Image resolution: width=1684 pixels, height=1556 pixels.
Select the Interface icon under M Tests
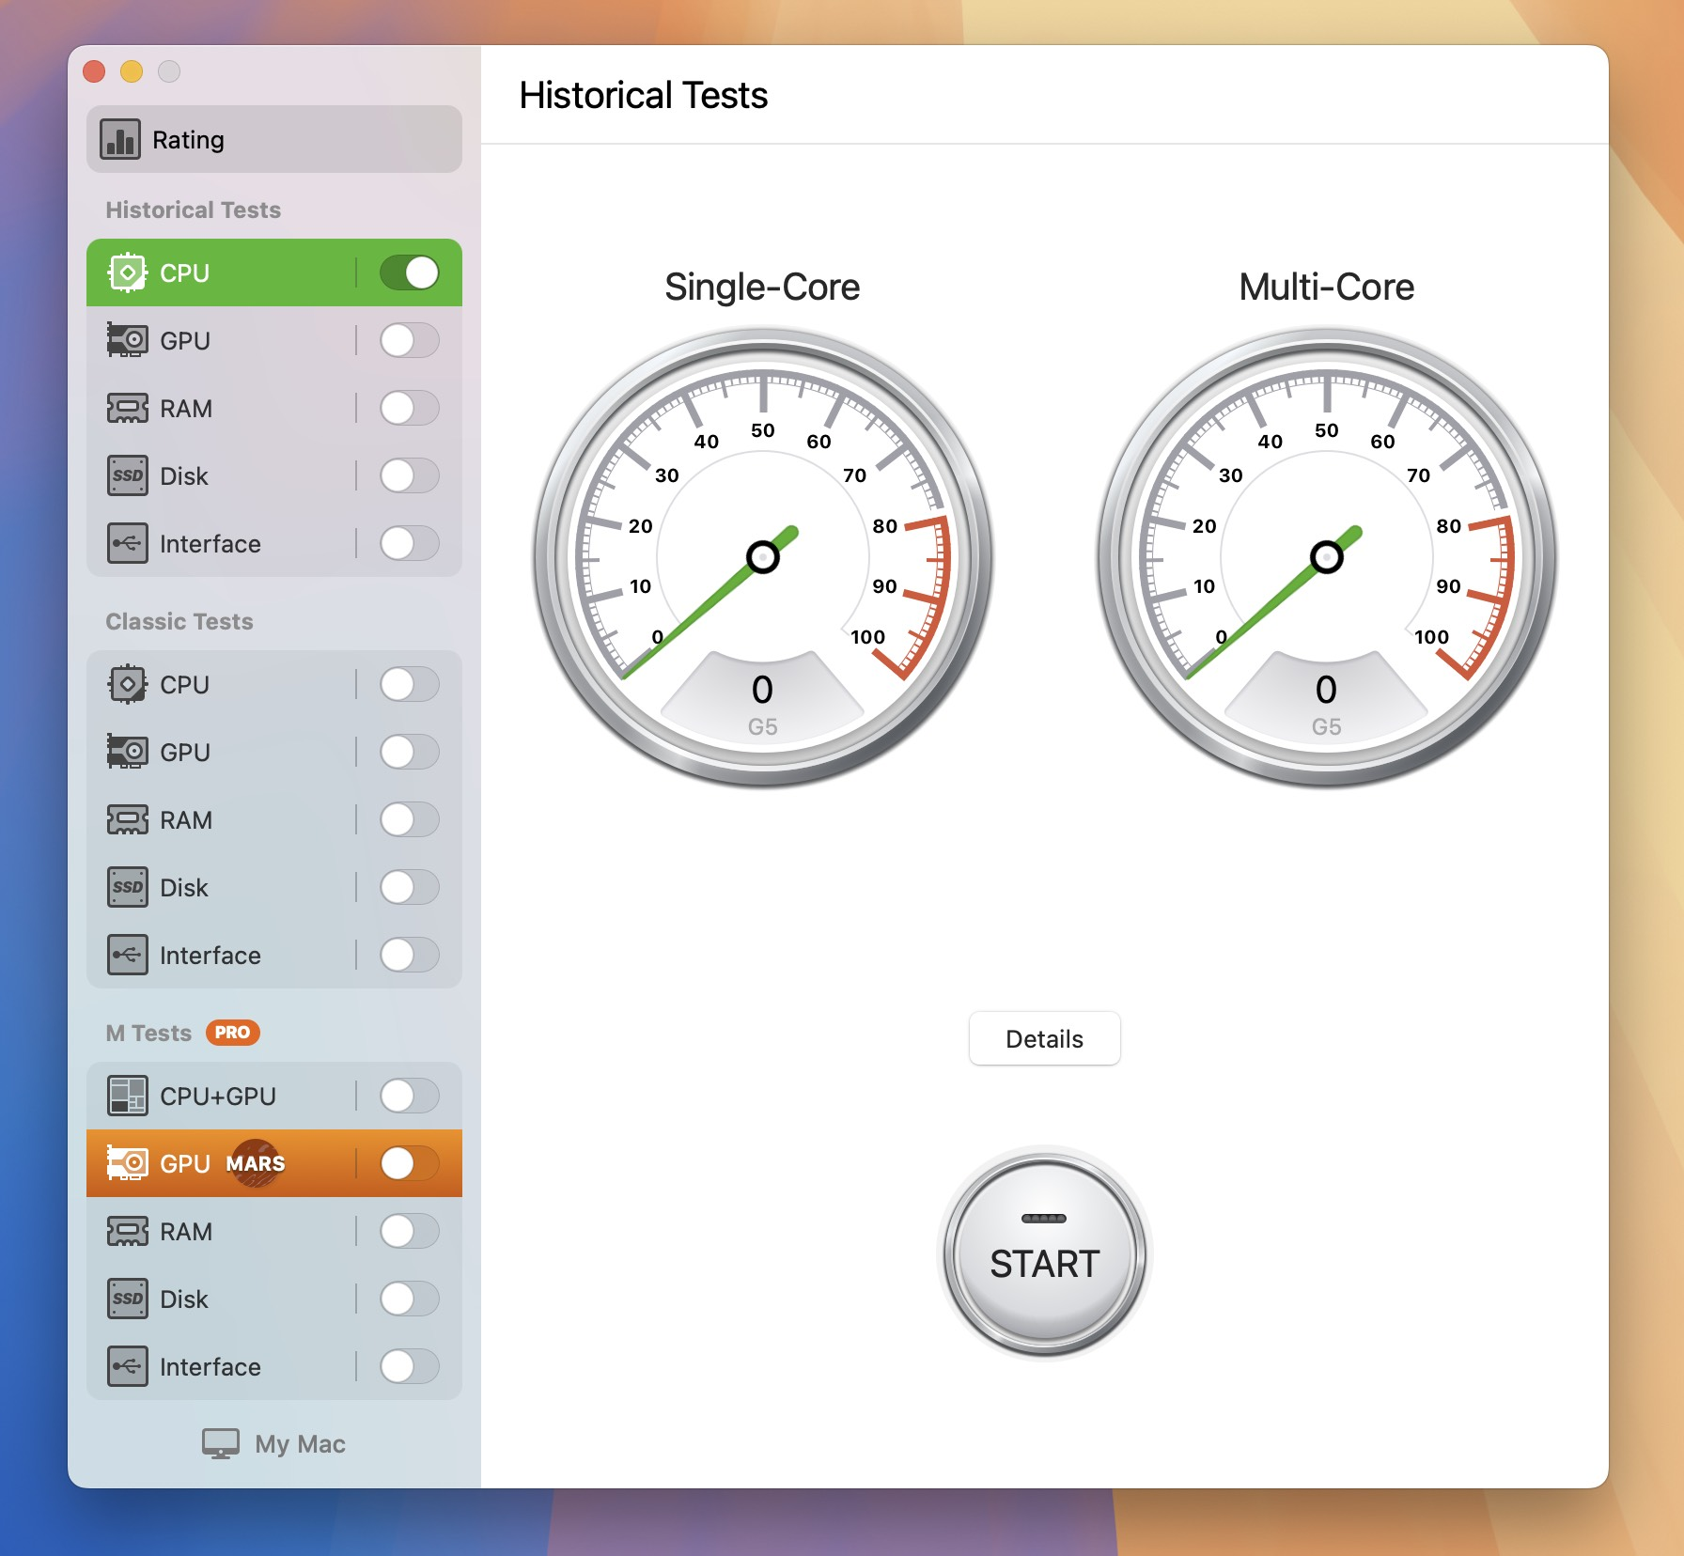coord(127,1366)
